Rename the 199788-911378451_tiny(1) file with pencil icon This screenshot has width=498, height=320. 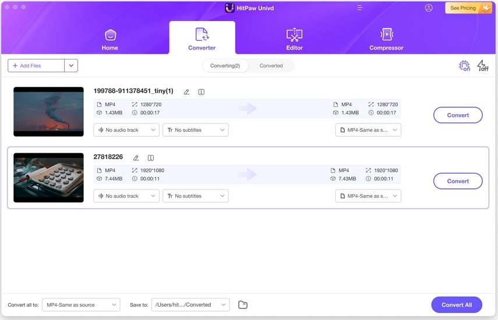(186, 92)
